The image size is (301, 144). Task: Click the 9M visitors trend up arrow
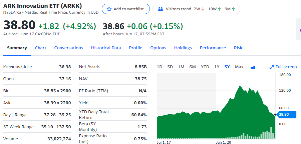233,9
